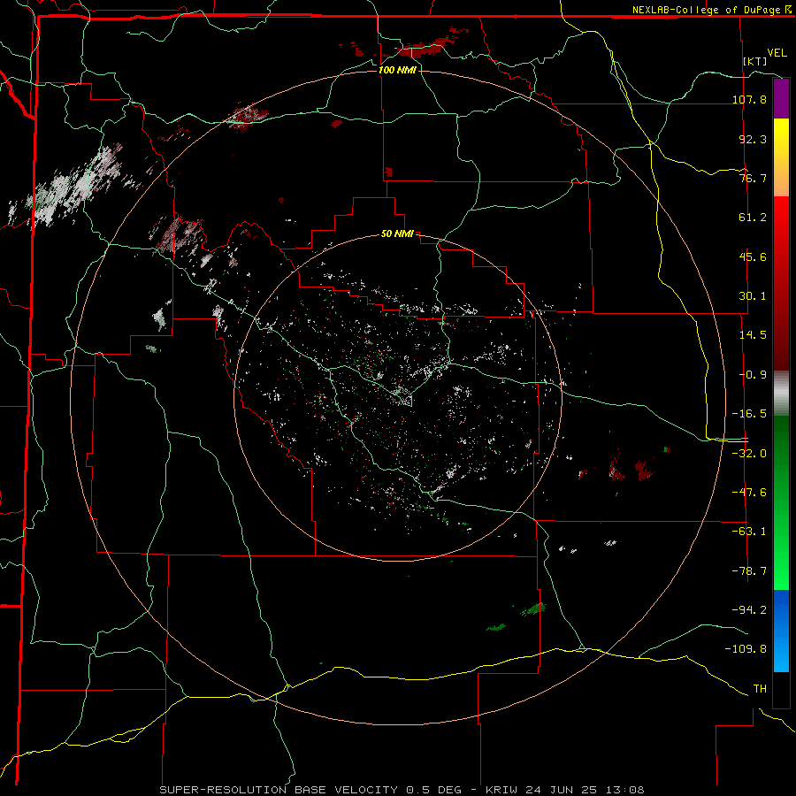Click the TH threshold label
Image resolution: width=796 pixels, height=796 pixels.
click(x=760, y=688)
